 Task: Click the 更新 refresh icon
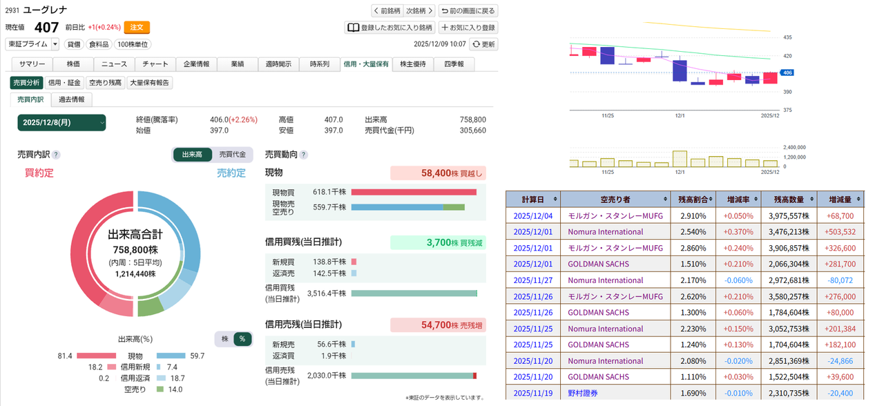pos(477,43)
